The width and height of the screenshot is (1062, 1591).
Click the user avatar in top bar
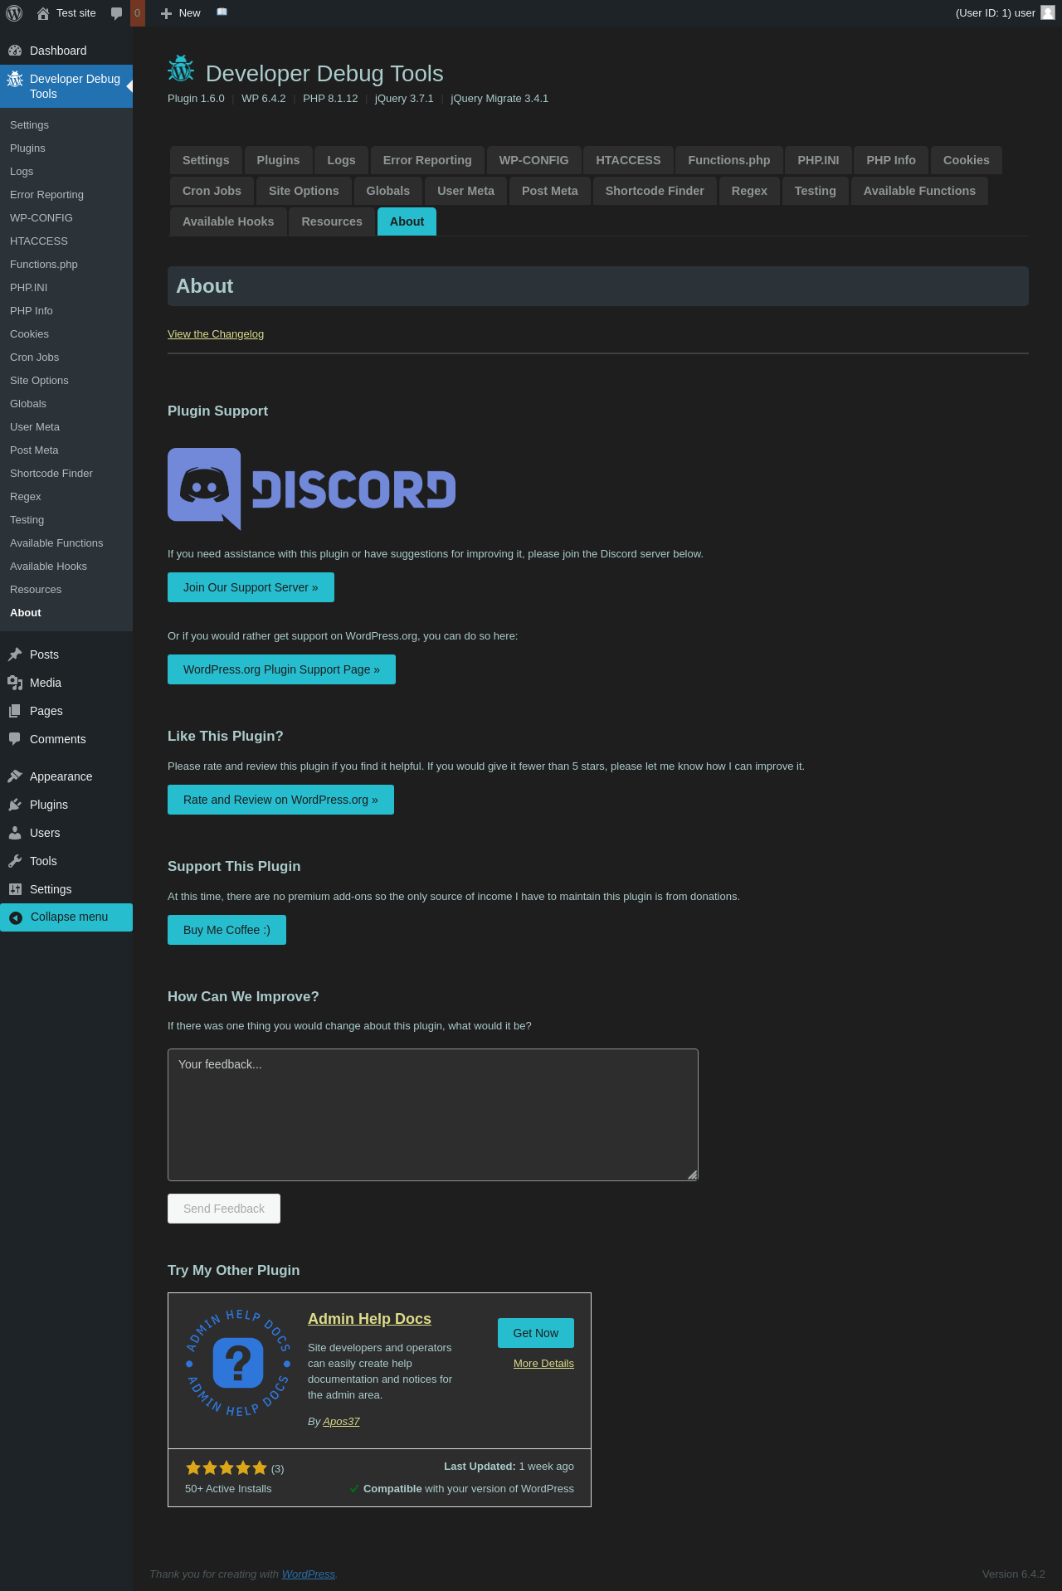pos(1048,12)
